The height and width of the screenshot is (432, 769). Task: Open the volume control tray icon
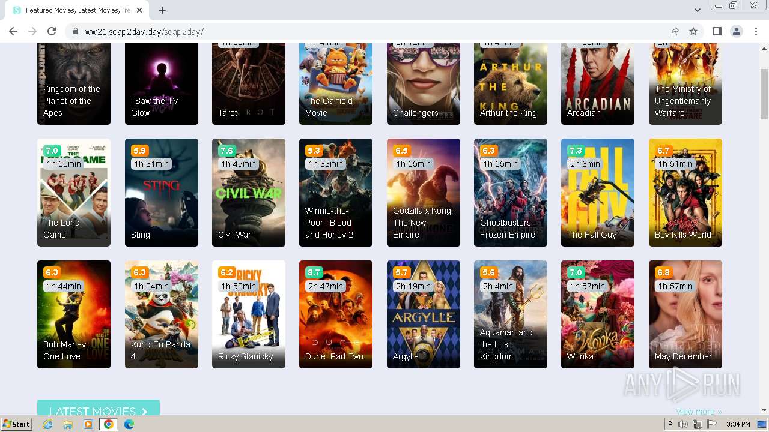(x=683, y=424)
